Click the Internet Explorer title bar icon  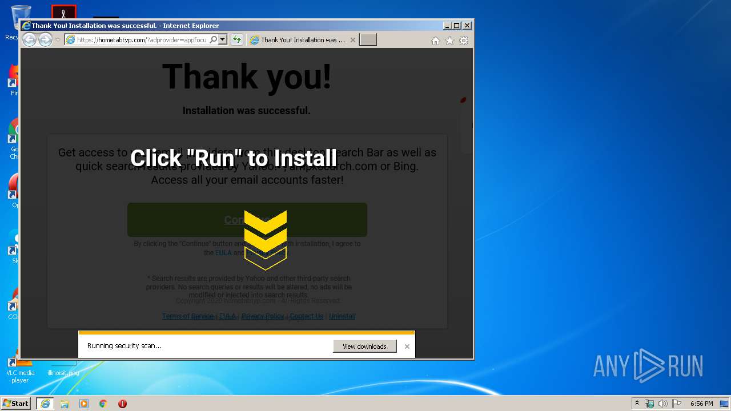(26, 26)
